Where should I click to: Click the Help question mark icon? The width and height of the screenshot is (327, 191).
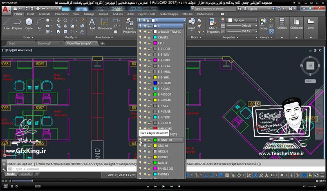point(291,9)
